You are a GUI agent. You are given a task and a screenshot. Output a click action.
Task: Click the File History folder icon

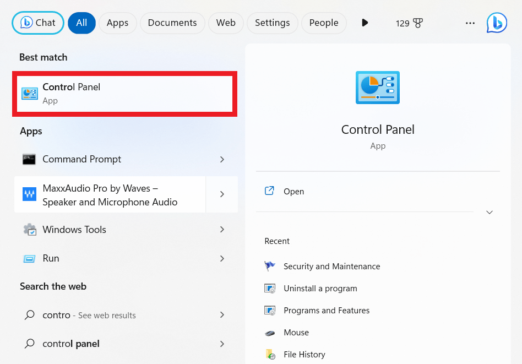[270, 355]
